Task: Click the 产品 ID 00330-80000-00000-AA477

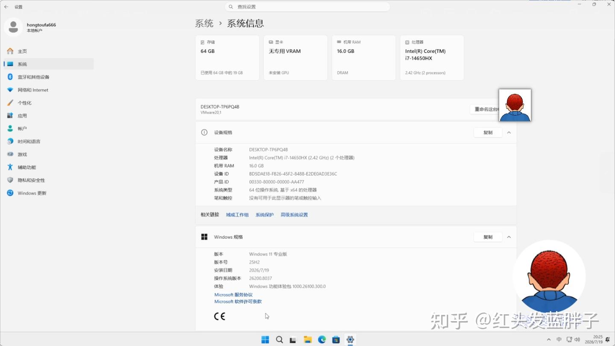Action: tap(277, 182)
